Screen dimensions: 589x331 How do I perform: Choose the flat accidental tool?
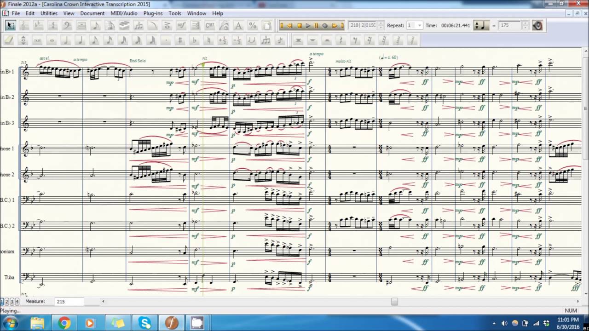[195, 40]
